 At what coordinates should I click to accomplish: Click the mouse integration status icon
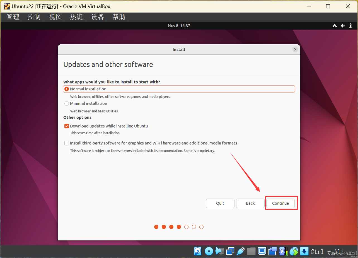tap(294, 251)
